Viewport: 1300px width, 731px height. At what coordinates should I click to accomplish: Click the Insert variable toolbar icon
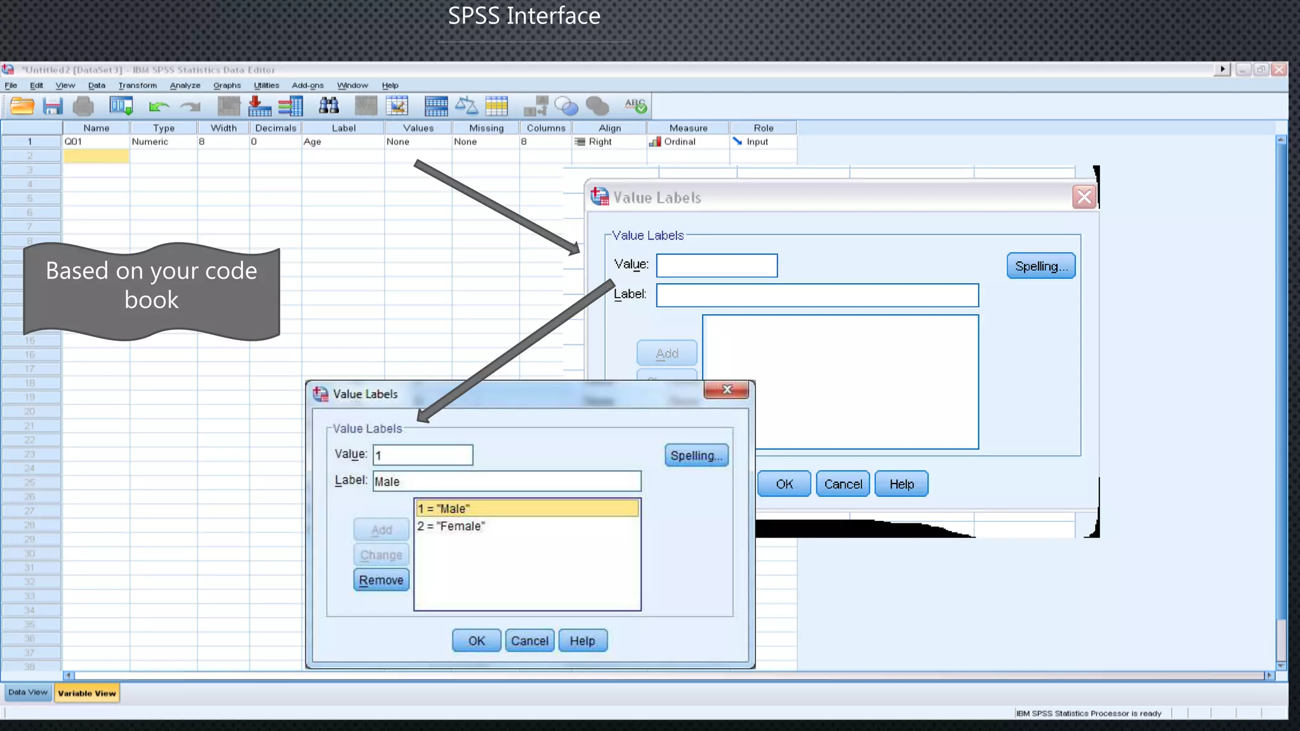coord(397,106)
